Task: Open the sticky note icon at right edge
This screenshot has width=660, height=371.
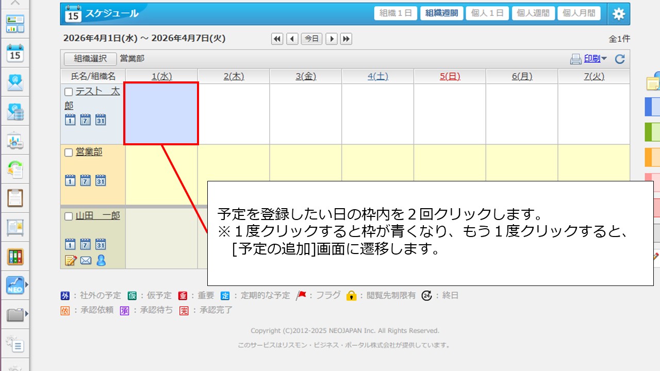Action: [x=653, y=82]
